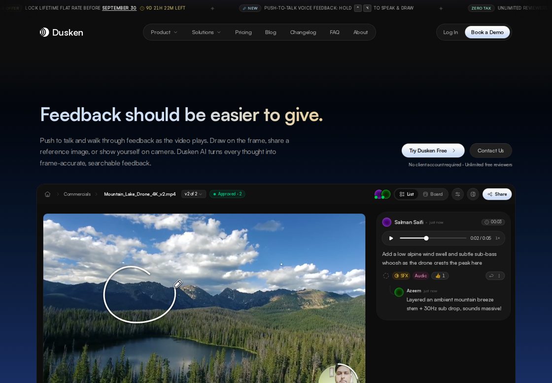Mark Salman's comment resolved via dashed circle
The width and height of the screenshot is (552, 383).
click(x=386, y=276)
